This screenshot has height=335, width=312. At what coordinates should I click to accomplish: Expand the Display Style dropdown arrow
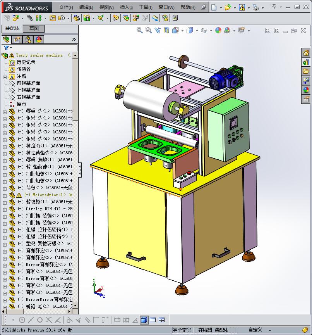pos(197,31)
